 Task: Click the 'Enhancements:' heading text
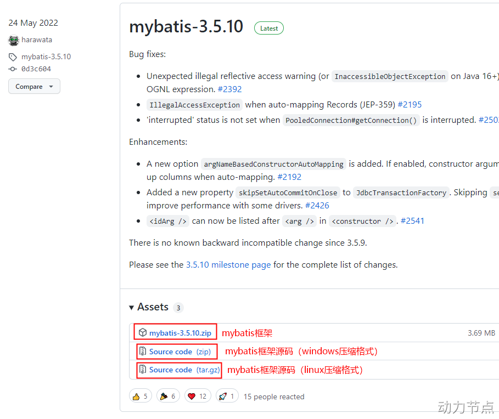point(158,142)
